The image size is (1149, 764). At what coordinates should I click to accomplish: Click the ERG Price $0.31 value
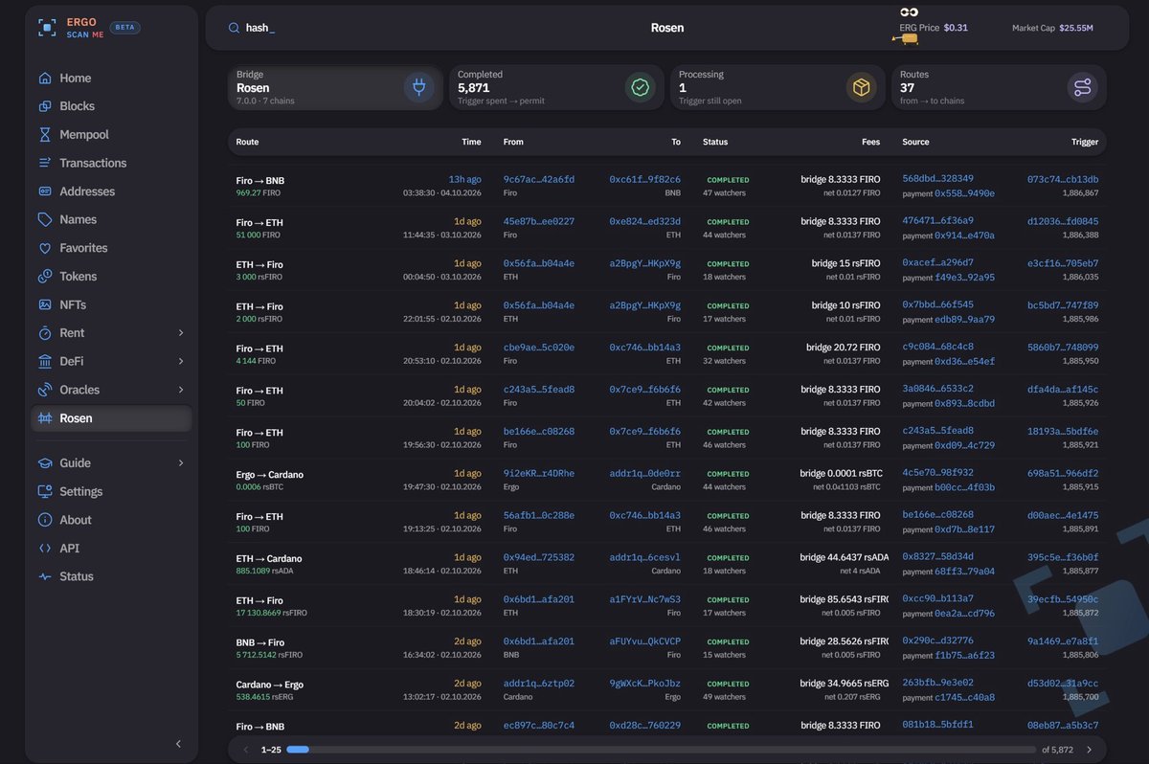[956, 28]
